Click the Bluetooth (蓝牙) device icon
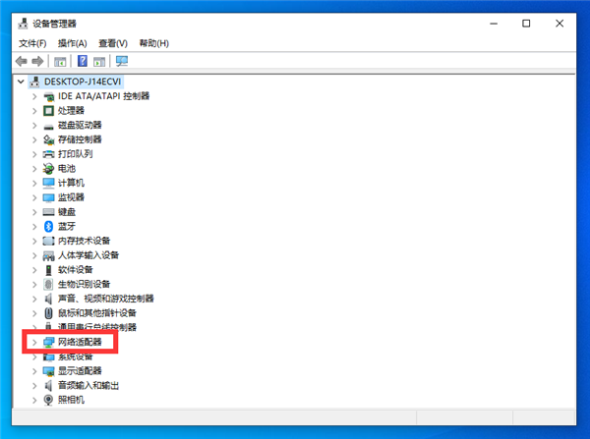 pyautogui.click(x=48, y=226)
